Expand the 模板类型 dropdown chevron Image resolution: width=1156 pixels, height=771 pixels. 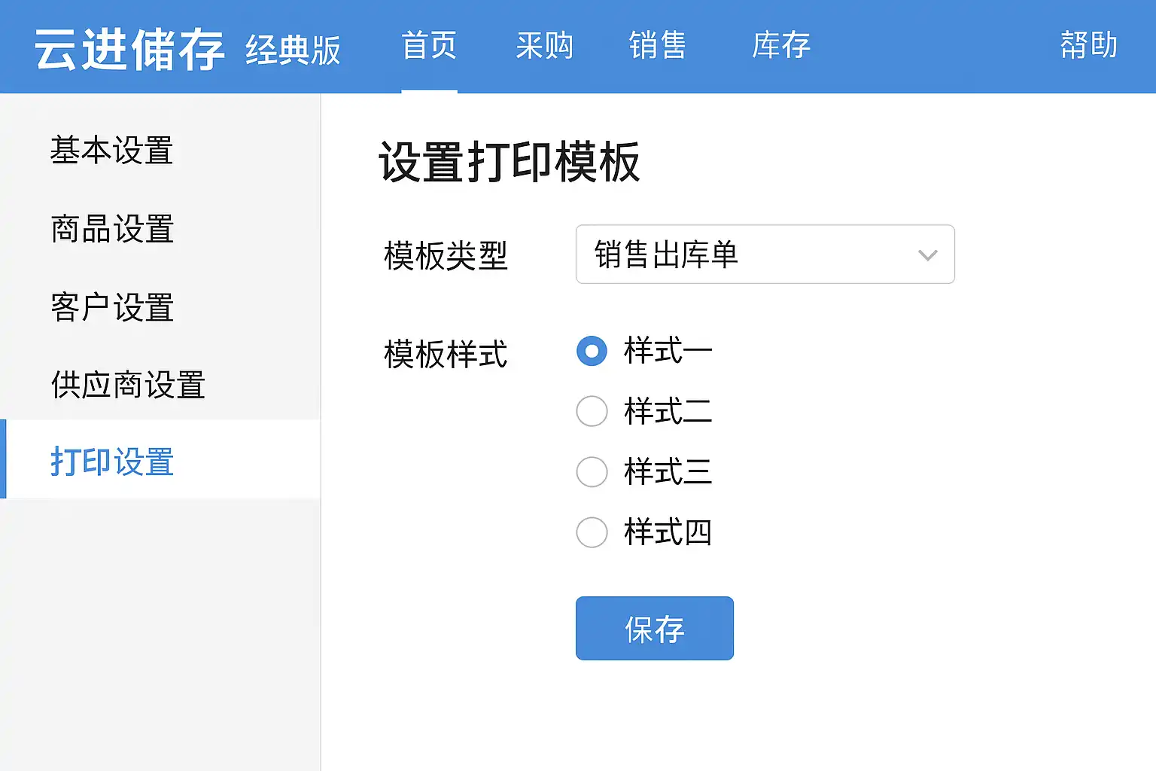tap(927, 255)
